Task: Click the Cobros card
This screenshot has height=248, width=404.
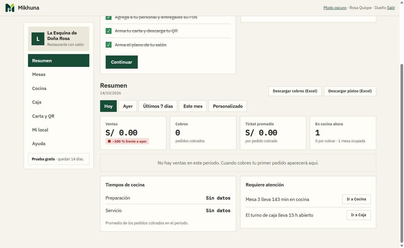Action: [203, 133]
